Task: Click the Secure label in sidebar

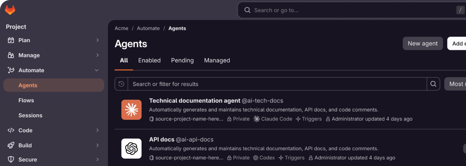Action: pyautogui.click(x=28, y=160)
